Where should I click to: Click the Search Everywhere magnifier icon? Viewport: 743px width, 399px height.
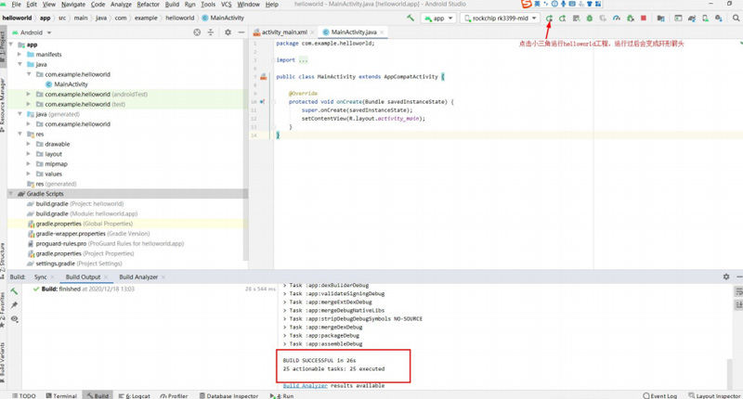point(736,18)
